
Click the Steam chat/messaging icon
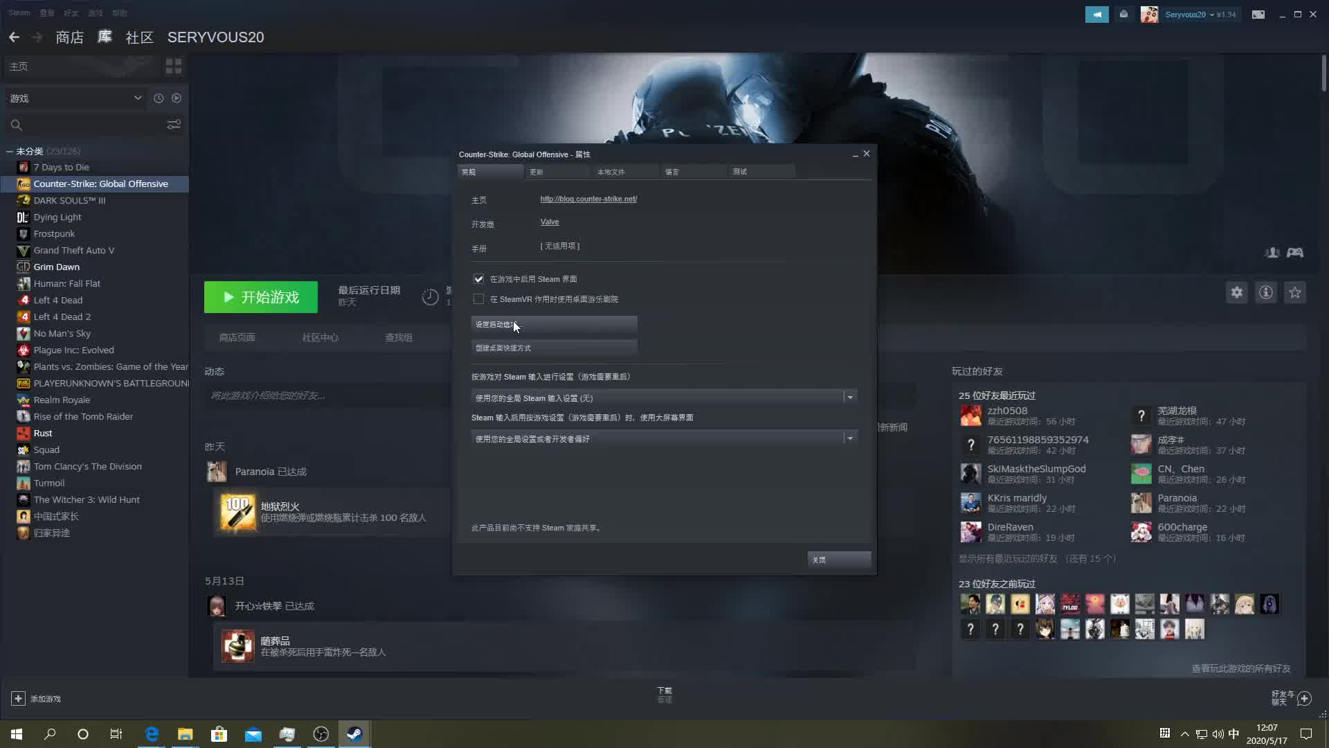tap(1123, 14)
